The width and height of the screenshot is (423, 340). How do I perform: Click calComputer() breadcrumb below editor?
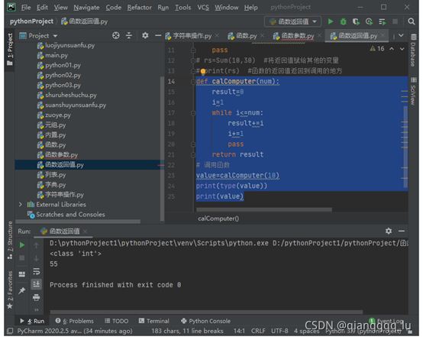click(x=218, y=219)
